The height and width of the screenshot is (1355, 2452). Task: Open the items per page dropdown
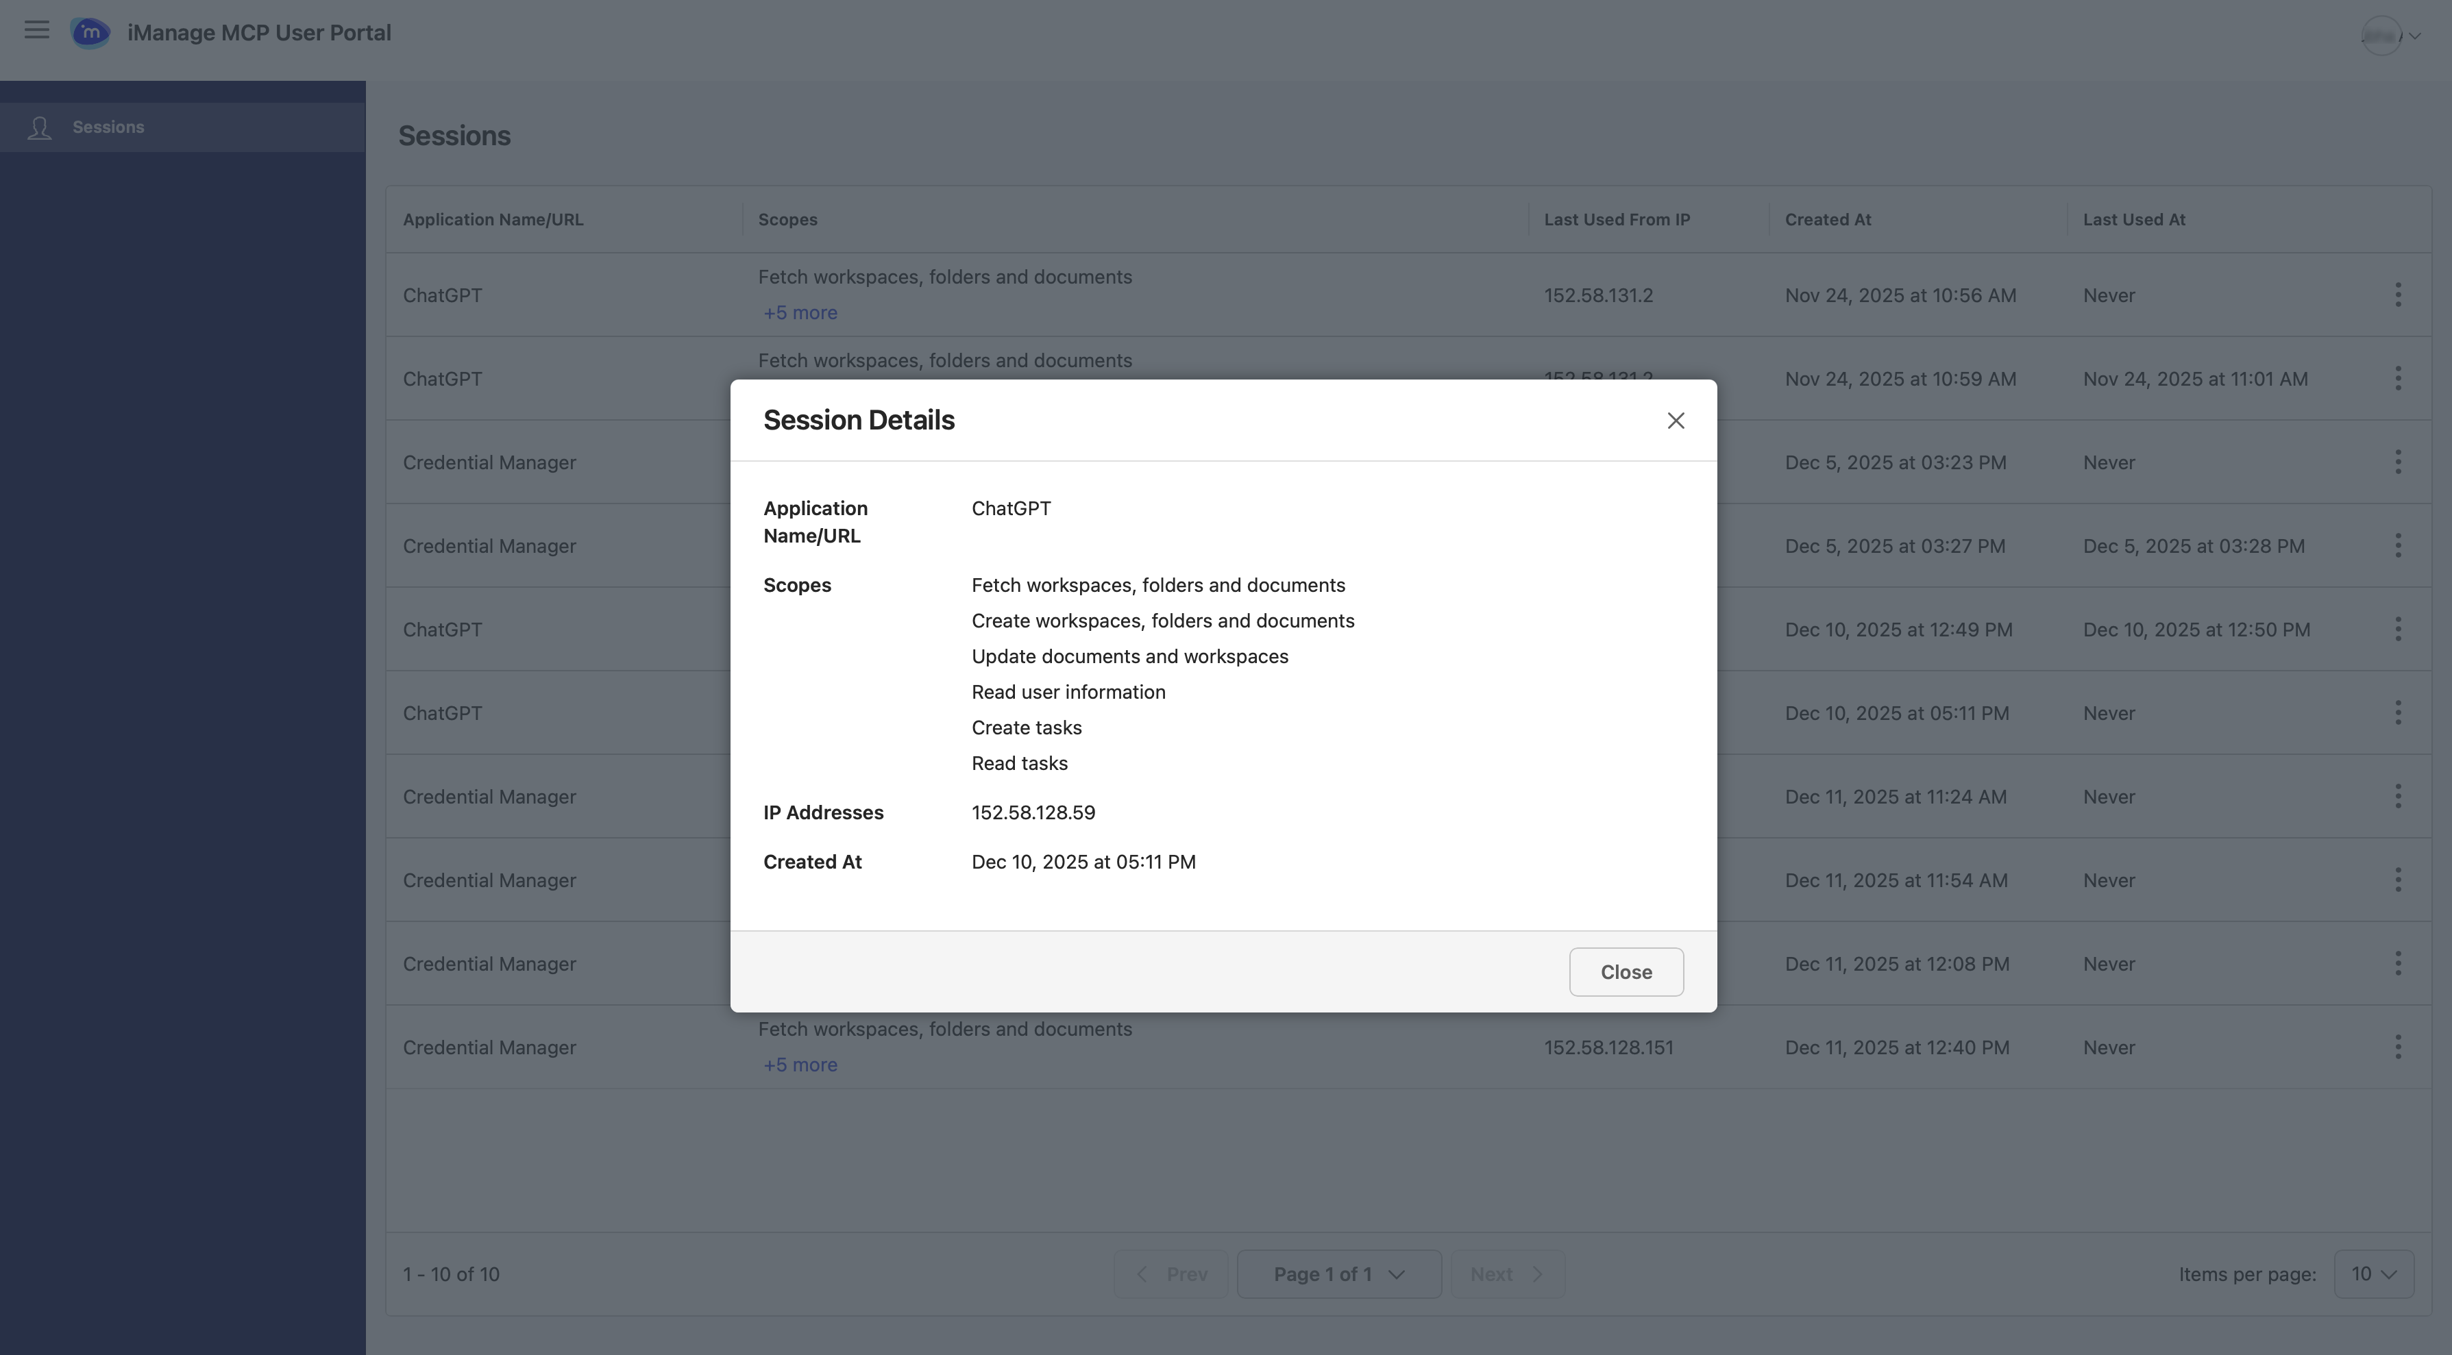[2373, 1274]
